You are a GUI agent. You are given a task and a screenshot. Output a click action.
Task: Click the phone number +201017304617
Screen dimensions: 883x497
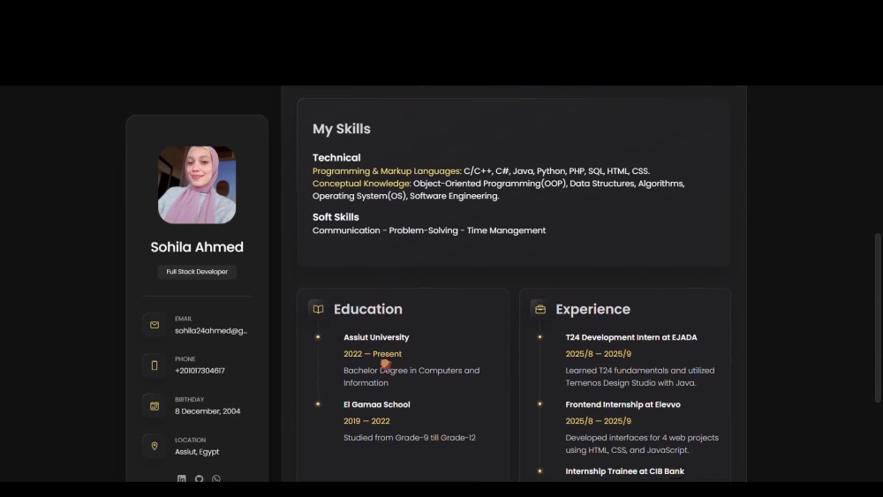click(200, 371)
